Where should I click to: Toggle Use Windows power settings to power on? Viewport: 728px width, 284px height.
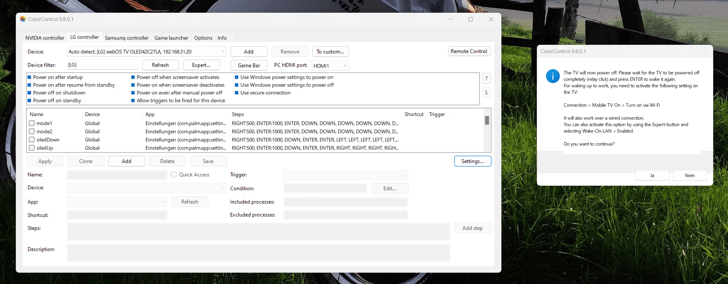pyautogui.click(x=237, y=77)
